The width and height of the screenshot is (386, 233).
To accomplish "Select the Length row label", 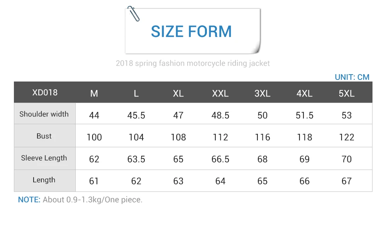I will pyautogui.click(x=44, y=180).
